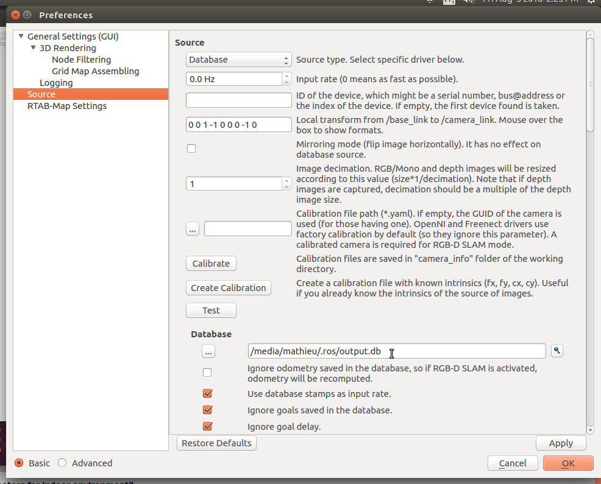Enable the Mirroring mode checkbox
This screenshot has width=601, height=484.
191,149
